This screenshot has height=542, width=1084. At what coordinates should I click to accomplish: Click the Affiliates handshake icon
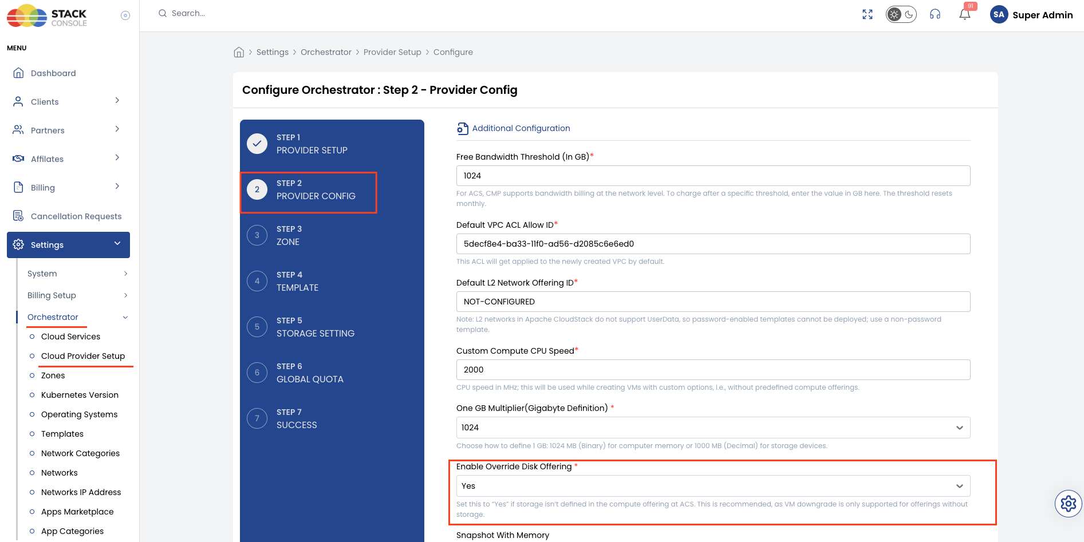pyautogui.click(x=18, y=159)
